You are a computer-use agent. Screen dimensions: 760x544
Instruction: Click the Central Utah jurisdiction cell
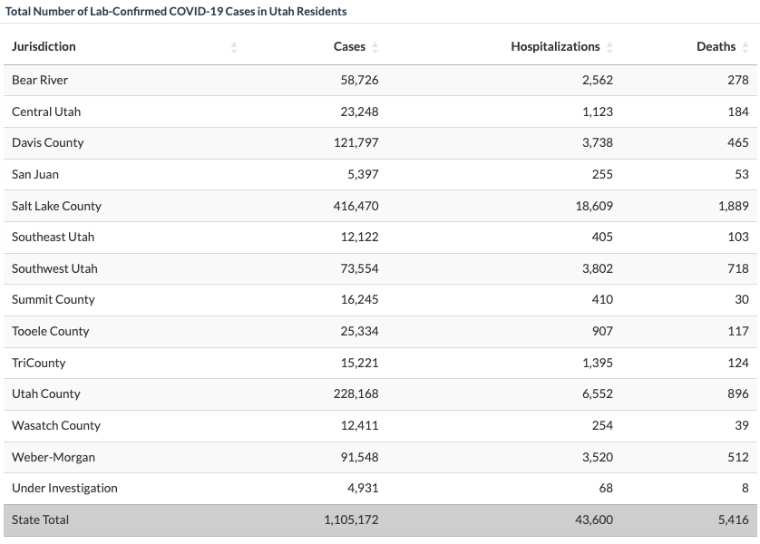coord(46,112)
